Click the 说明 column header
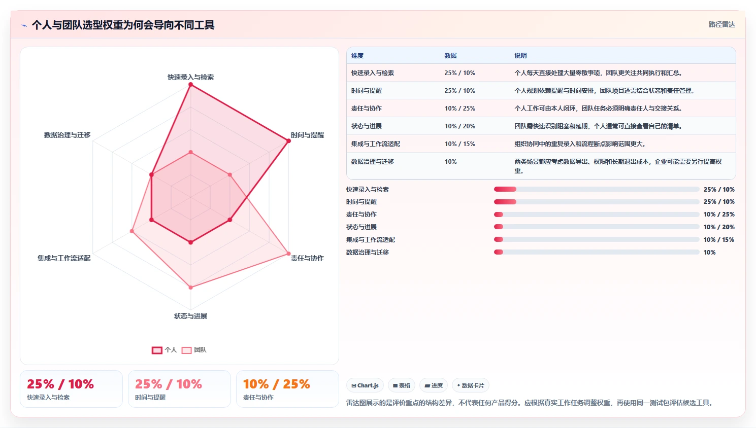The image size is (756, 428). [x=520, y=56]
